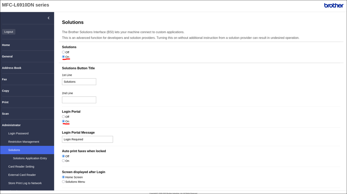The width and height of the screenshot is (347, 194).
Task: Select Solutions in the sidebar
Action: pos(27,150)
